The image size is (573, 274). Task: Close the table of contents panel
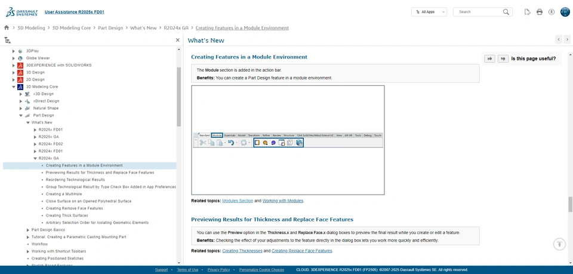click(x=178, y=40)
